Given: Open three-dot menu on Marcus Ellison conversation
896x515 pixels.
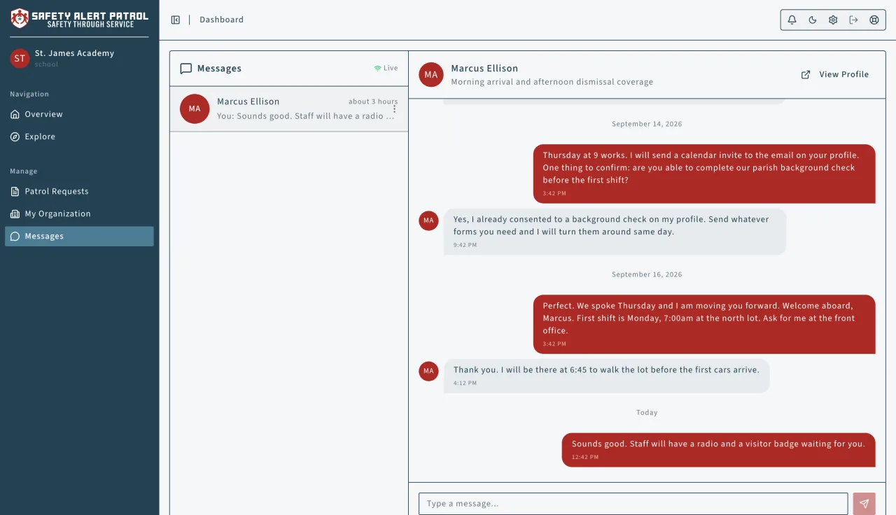Looking at the screenshot, I should [394, 109].
